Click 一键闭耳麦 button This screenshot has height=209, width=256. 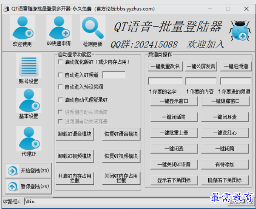tap(225, 117)
